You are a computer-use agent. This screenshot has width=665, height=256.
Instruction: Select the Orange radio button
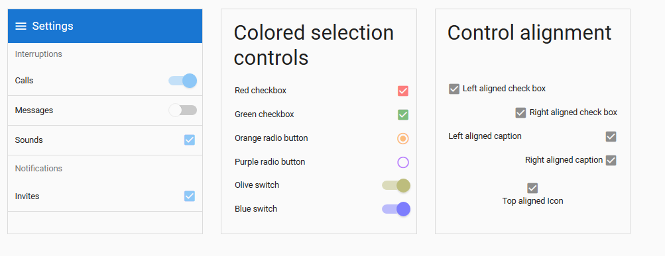tap(403, 138)
